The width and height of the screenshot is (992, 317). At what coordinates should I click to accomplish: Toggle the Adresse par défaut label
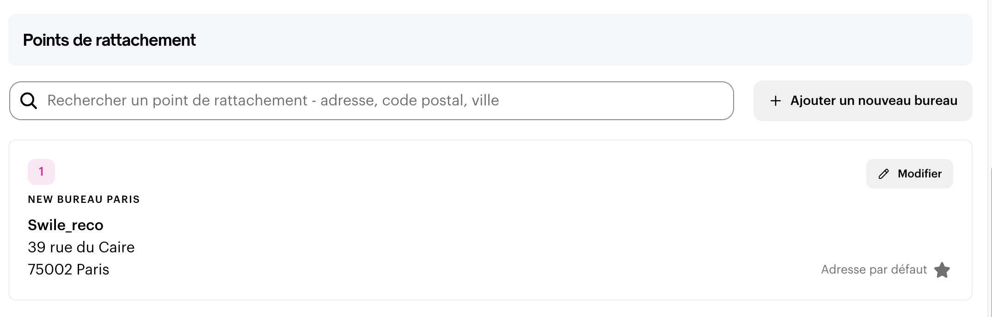[874, 270]
